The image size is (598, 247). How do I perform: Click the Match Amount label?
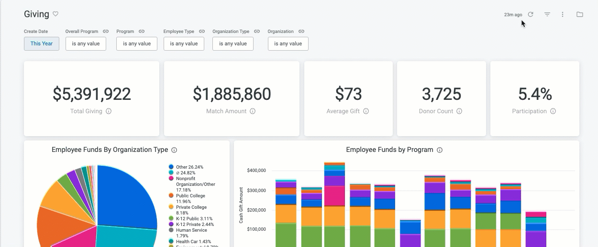[226, 111]
